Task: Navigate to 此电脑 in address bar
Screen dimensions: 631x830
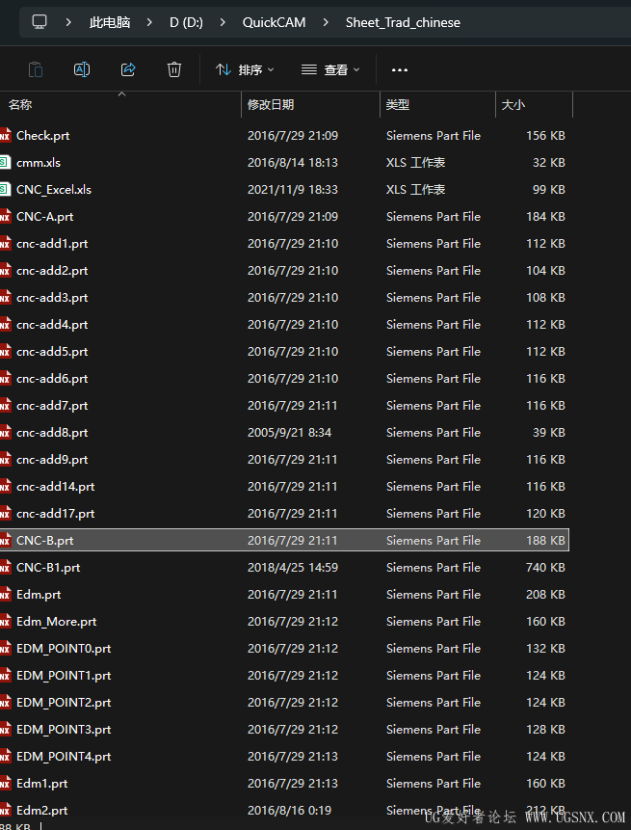Action: (110, 22)
